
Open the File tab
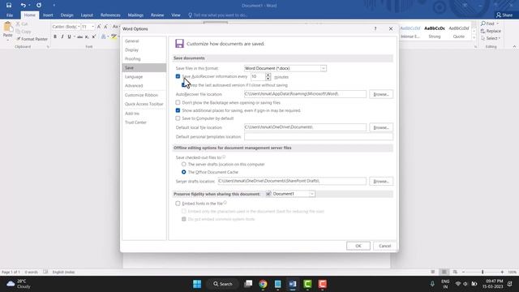point(10,15)
